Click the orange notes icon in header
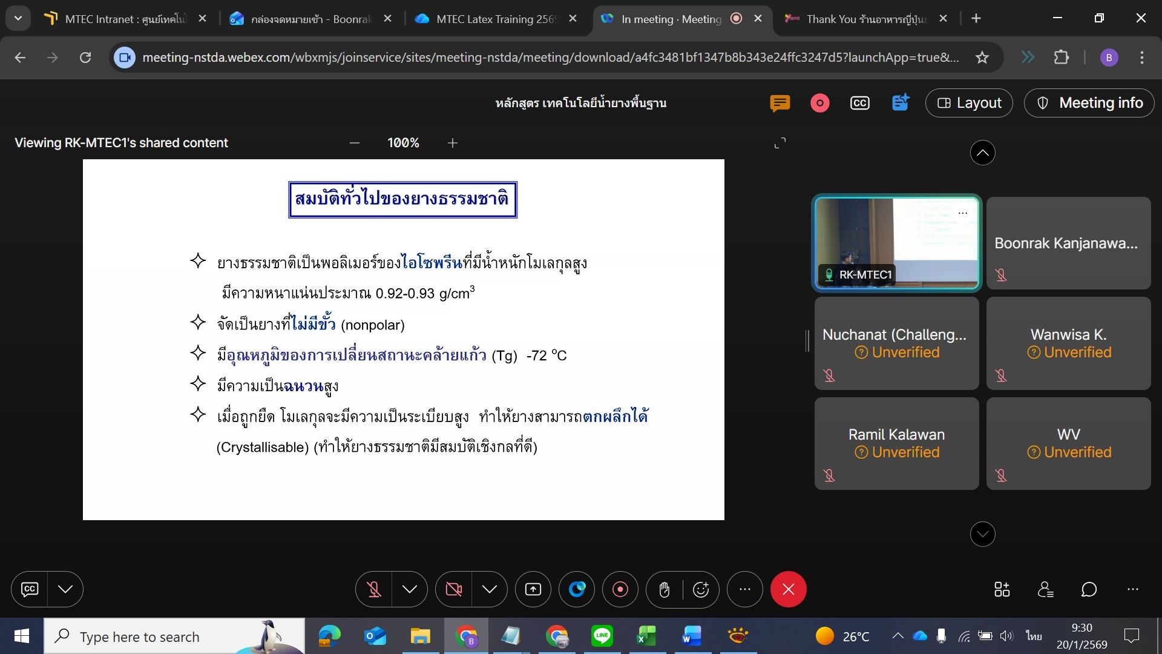The image size is (1162, 654). 780,103
